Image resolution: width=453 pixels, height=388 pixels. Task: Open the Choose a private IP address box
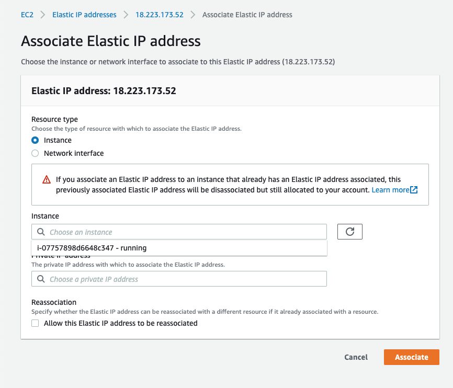coord(183,279)
